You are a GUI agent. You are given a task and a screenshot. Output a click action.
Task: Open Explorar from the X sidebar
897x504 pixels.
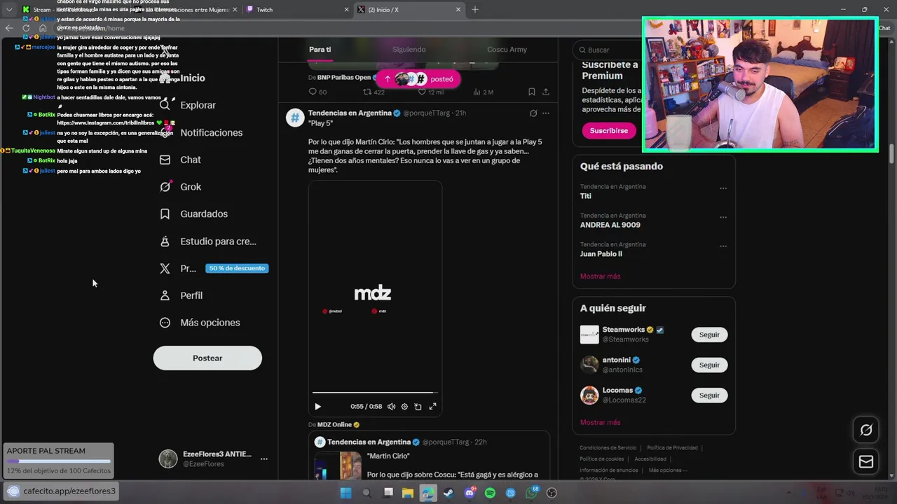point(188,105)
